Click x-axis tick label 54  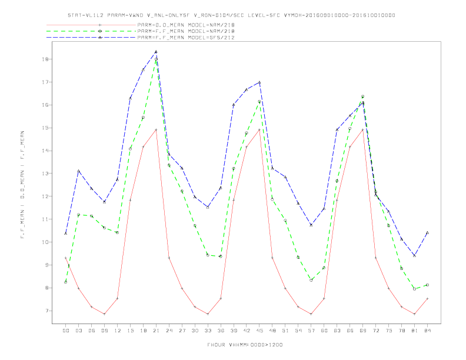tap(298, 331)
